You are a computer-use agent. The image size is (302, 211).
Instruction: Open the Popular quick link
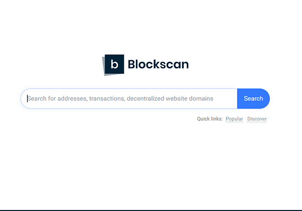coord(234,119)
